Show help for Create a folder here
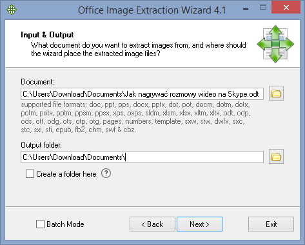Image resolution: width=305 pixels, height=245 pixels. tap(106, 173)
